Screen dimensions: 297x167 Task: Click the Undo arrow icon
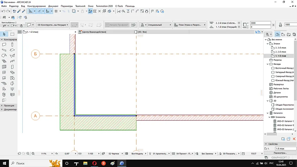click(x=3, y=11)
